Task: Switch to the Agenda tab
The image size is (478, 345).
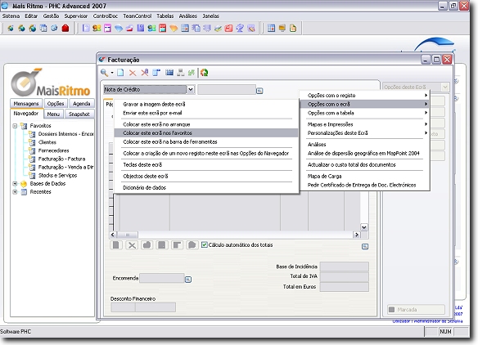Action: click(81, 104)
